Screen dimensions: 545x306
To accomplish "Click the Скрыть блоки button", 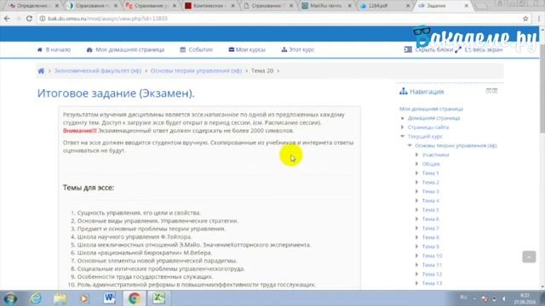I will click(x=429, y=49).
